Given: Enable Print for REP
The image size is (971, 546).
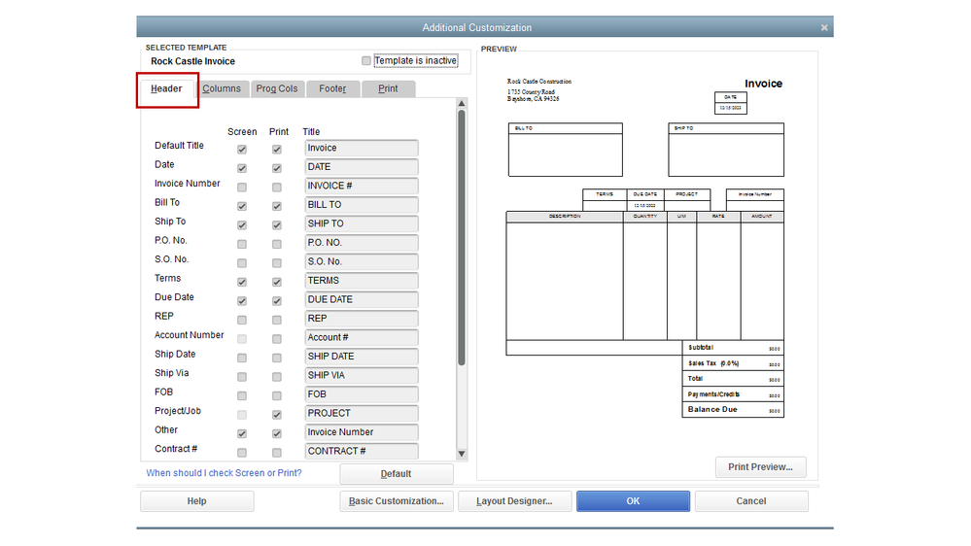Looking at the screenshot, I should click(x=277, y=320).
